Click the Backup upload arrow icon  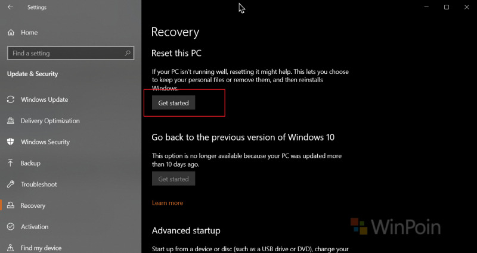point(11,163)
